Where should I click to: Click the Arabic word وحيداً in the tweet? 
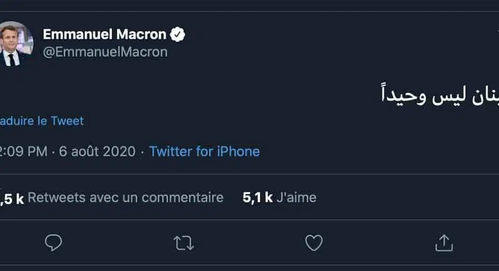(x=403, y=94)
